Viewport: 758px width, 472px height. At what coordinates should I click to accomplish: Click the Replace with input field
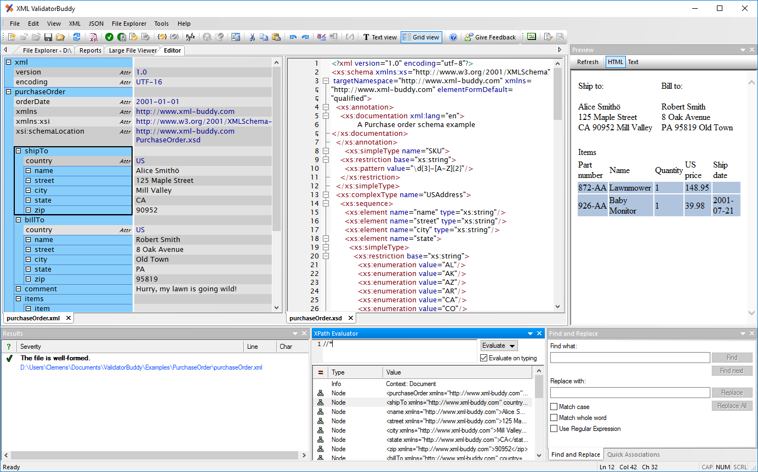pos(630,393)
